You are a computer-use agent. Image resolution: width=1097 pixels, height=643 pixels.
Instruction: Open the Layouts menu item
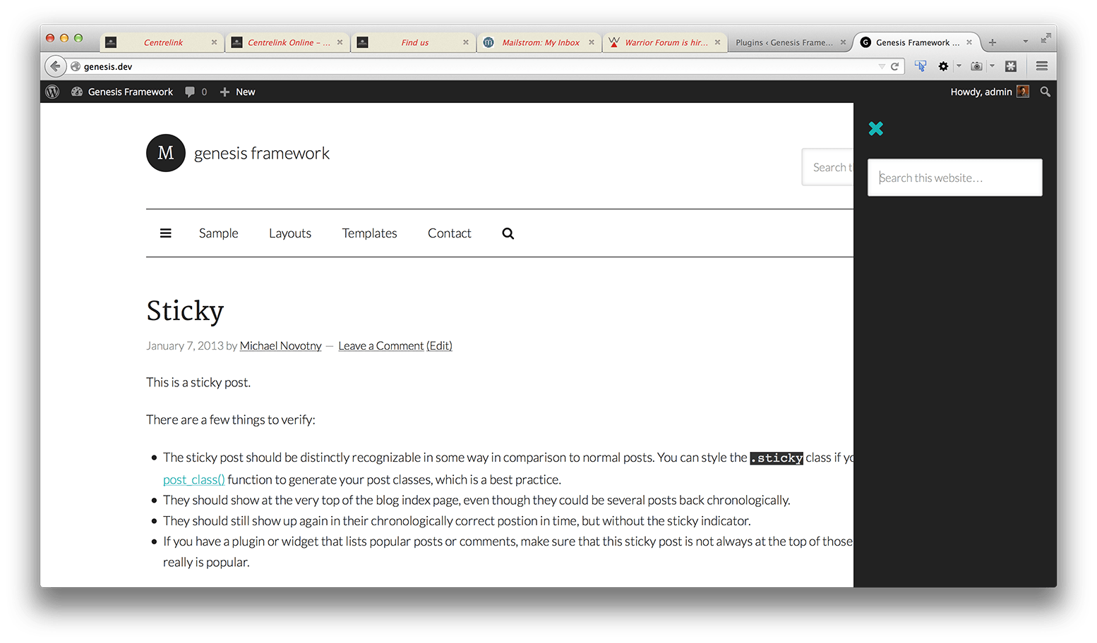290,233
